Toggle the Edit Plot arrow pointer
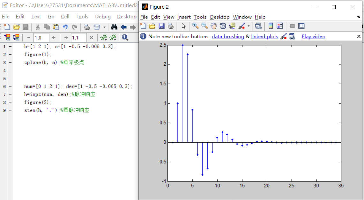Image resolution: width=364 pixels, height=200 pixels. tap(183, 26)
